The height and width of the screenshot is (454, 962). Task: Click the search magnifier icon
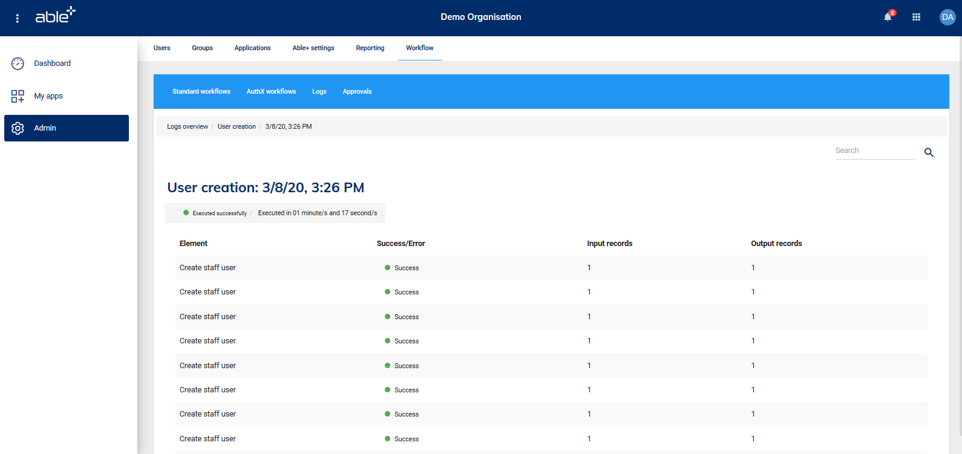[x=929, y=153]
